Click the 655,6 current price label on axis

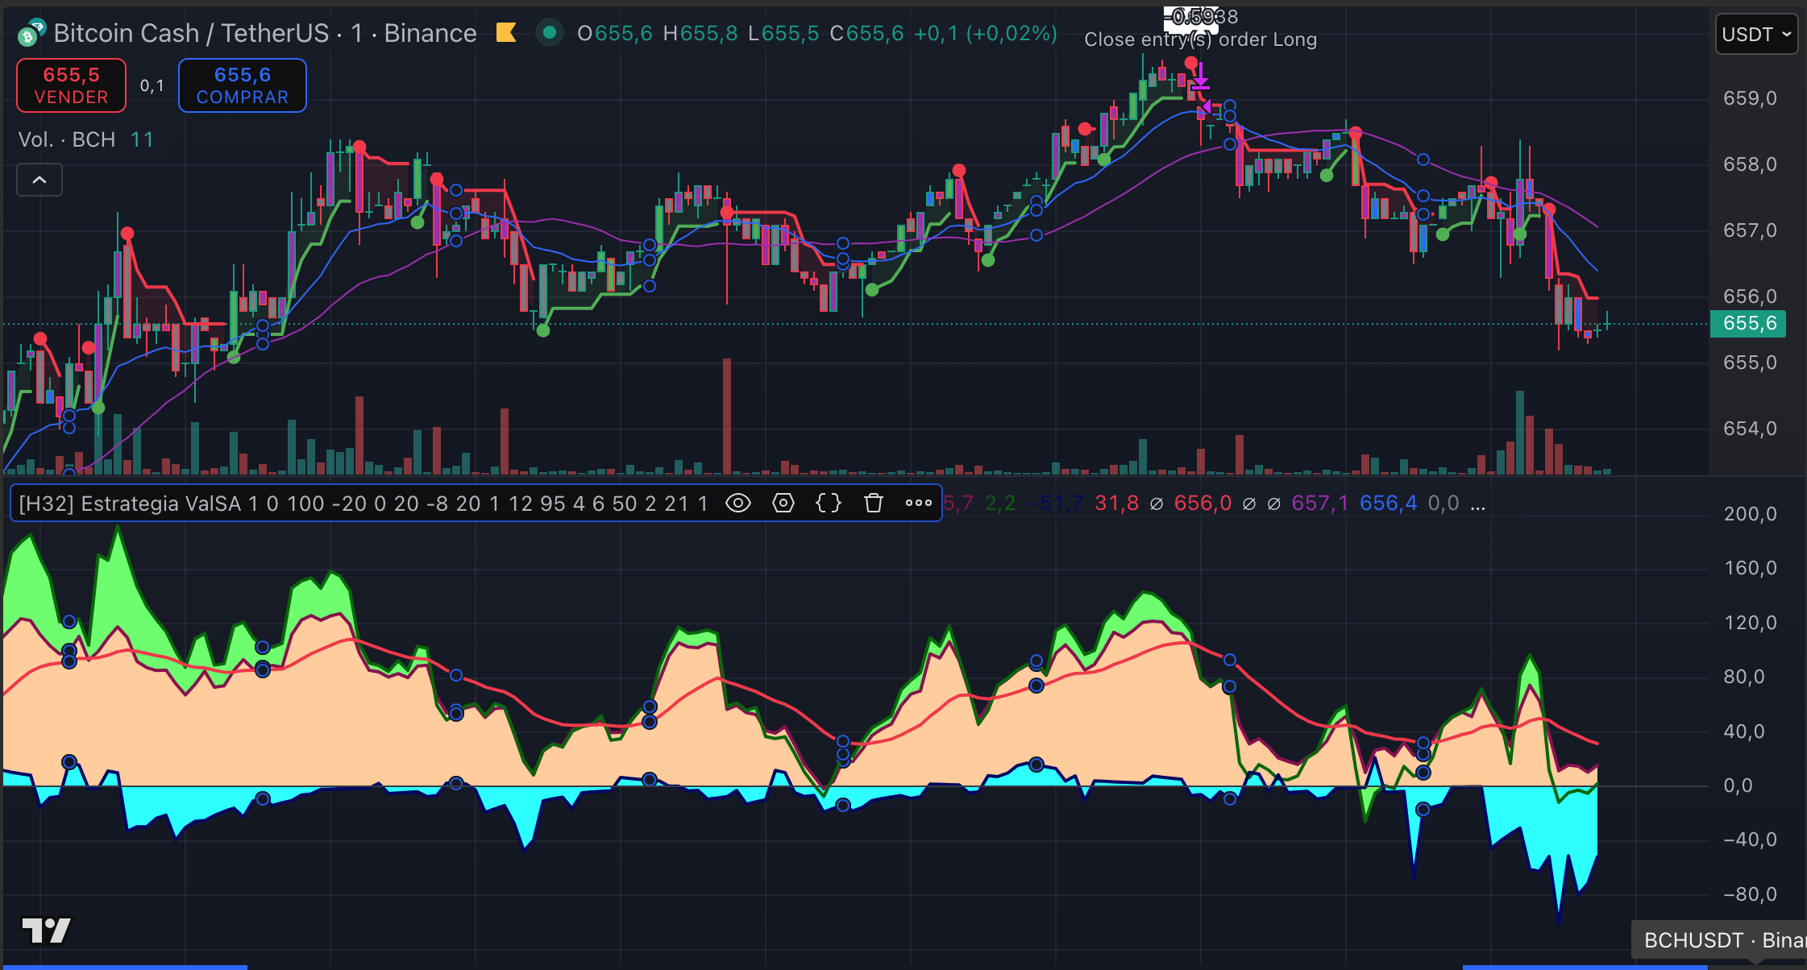[x=1749, y=324]
